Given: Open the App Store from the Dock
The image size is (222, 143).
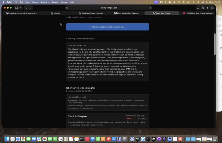Looking at the screenshot, I should click(x=114, y=139).
